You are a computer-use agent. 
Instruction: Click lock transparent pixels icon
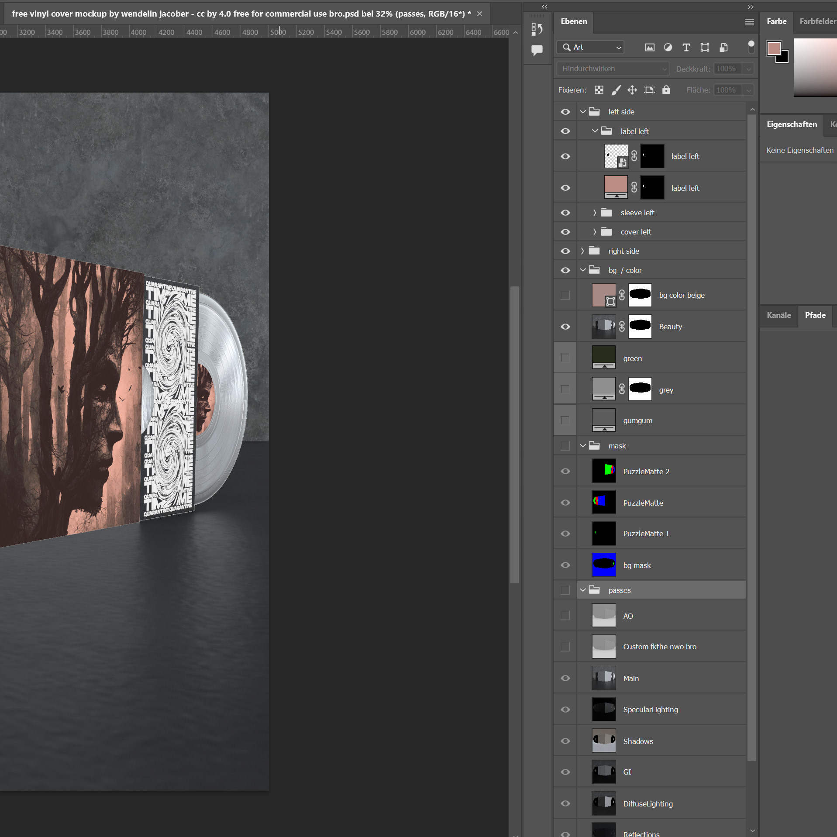click(599, 90)
